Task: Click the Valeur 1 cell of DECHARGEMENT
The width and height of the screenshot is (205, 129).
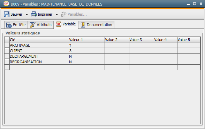Action: pos(87,56)
